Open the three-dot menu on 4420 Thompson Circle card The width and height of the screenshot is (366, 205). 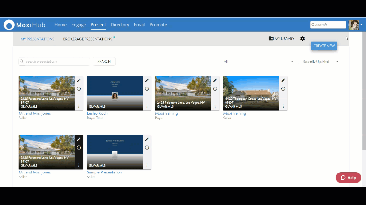pyautogui.click(x=283, y=106)
